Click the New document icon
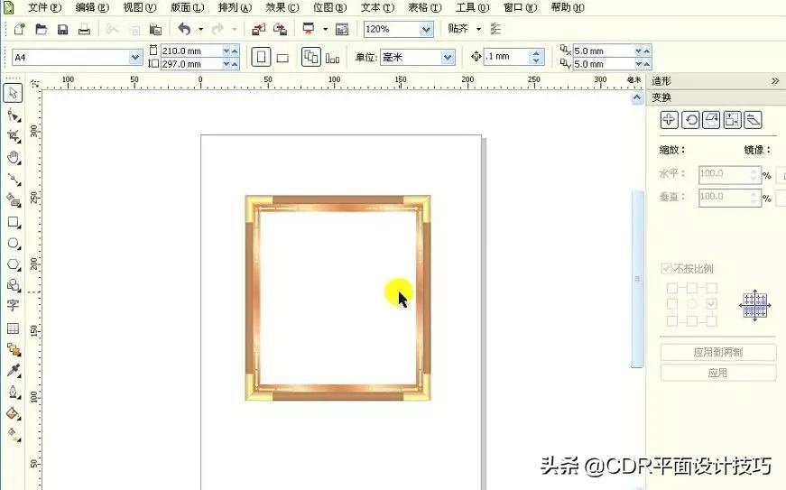 point(19,29)
